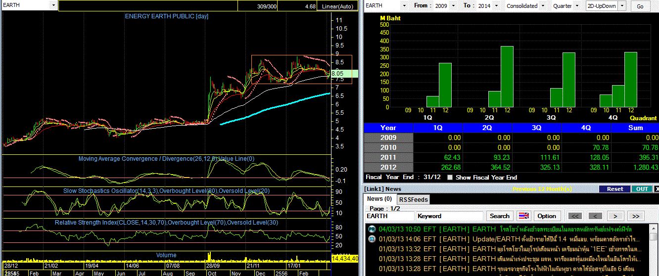Jump to first news page (<<)
The height and width of the screenshot is (276, 659).
574,216
